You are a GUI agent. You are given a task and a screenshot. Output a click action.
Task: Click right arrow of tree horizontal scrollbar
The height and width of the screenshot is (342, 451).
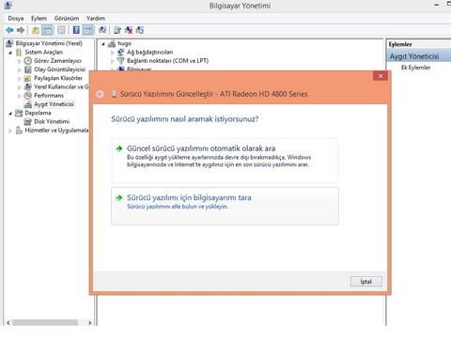tap(90, 322)
